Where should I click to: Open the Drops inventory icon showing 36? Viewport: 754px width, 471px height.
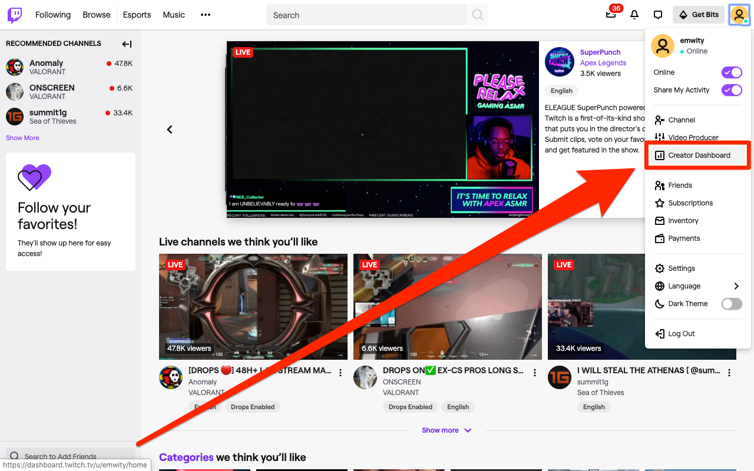(611, 15)
